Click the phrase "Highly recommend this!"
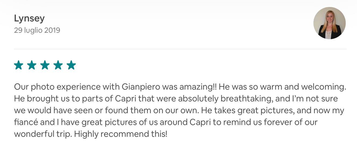Viewport: 357px width, 147px height. pyautogui.click(x=121, y=134)
